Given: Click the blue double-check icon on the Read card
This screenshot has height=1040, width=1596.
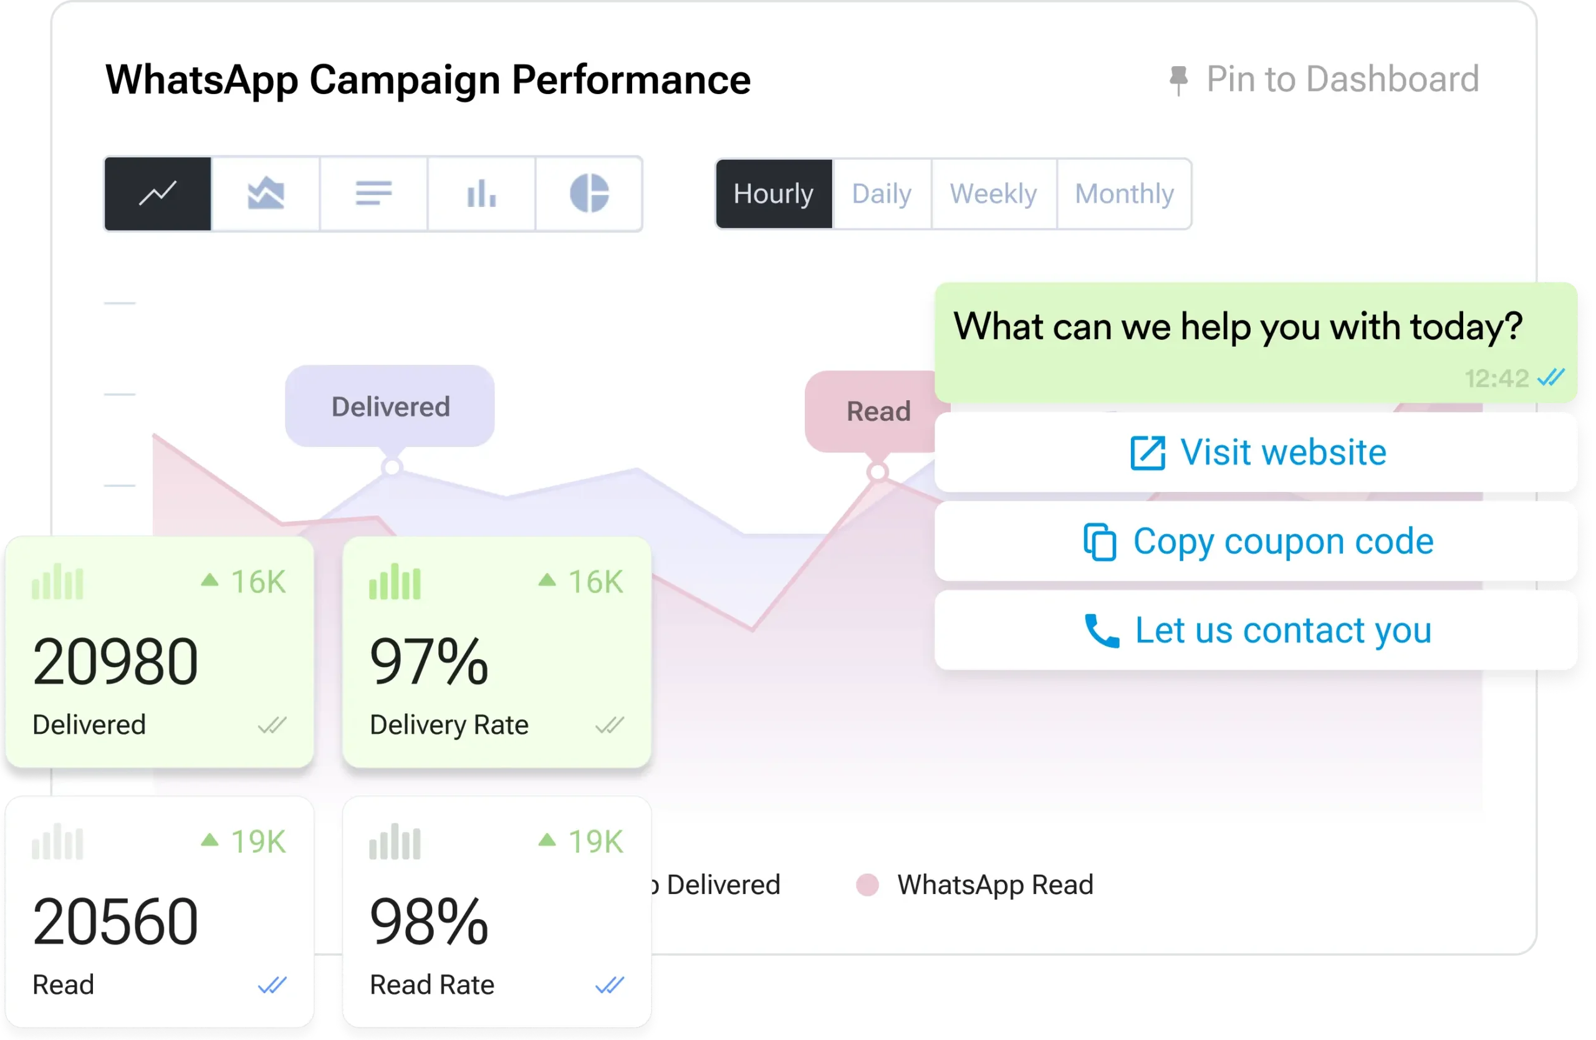Looking at the screenshot, I should [272, 985].
